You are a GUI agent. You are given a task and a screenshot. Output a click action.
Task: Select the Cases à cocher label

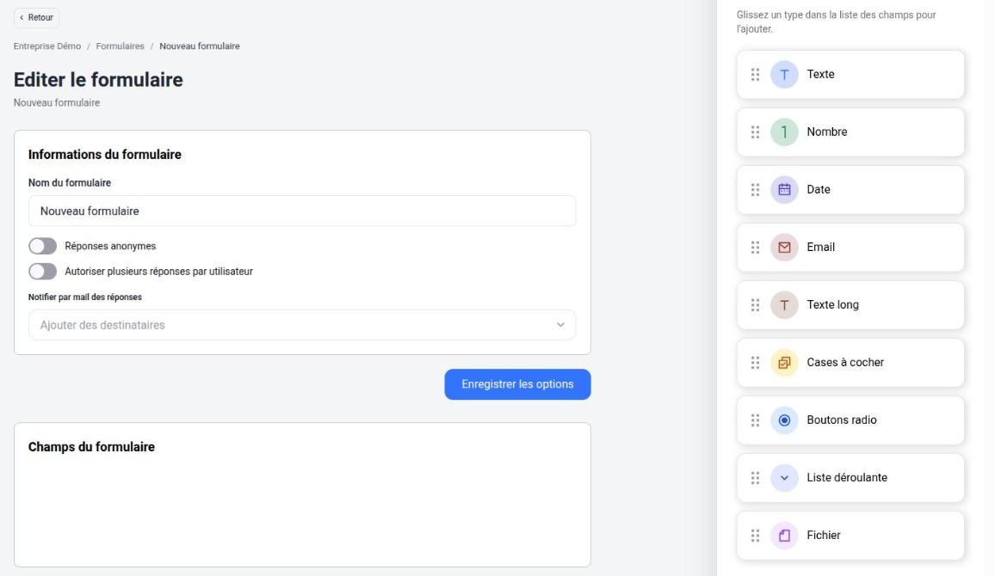[845, 363]
